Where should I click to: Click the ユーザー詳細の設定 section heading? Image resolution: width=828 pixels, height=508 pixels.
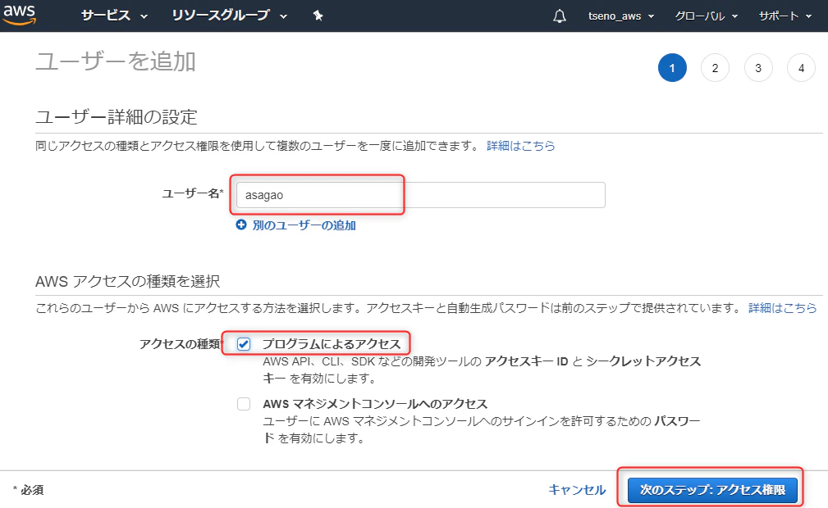(117, 116)
